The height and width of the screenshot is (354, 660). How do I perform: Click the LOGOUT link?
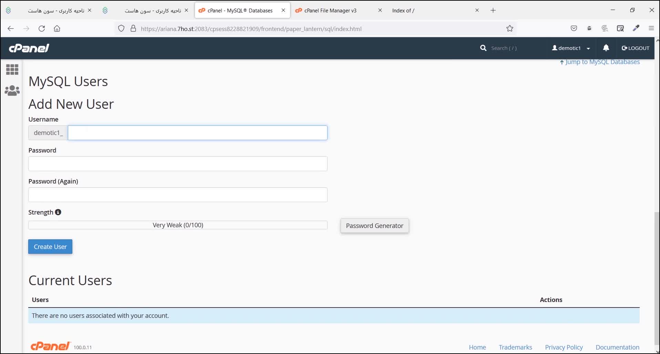point(635,48)
